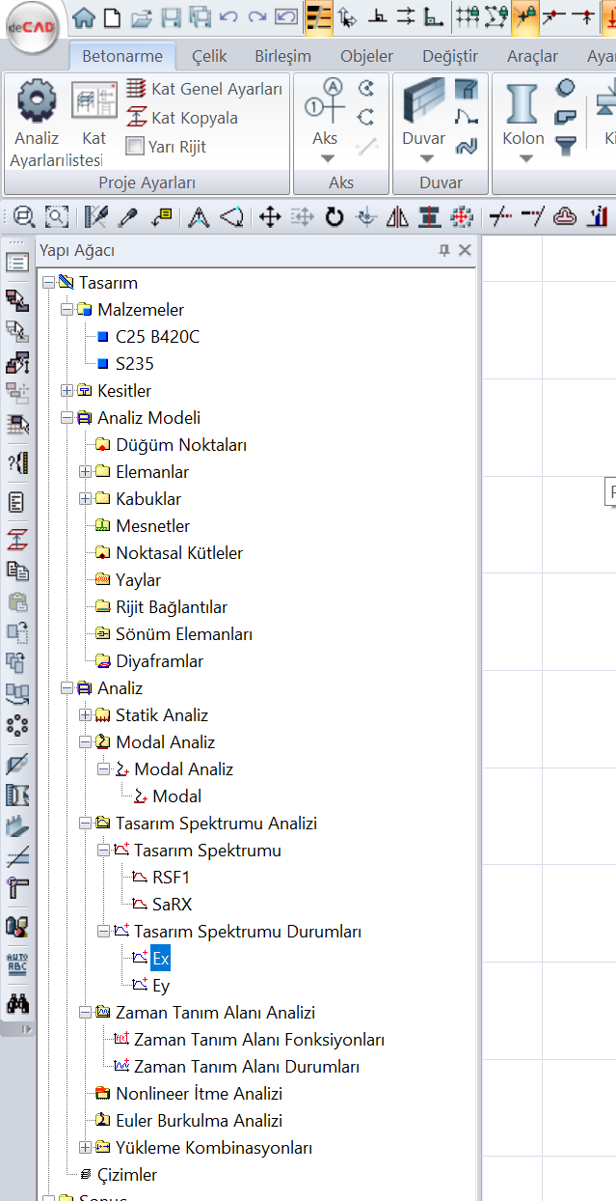Image resolution: width=616 pixels, height=1201 pixels.
Task: Click the red cloud revision icon
Action: pos(565,217)
